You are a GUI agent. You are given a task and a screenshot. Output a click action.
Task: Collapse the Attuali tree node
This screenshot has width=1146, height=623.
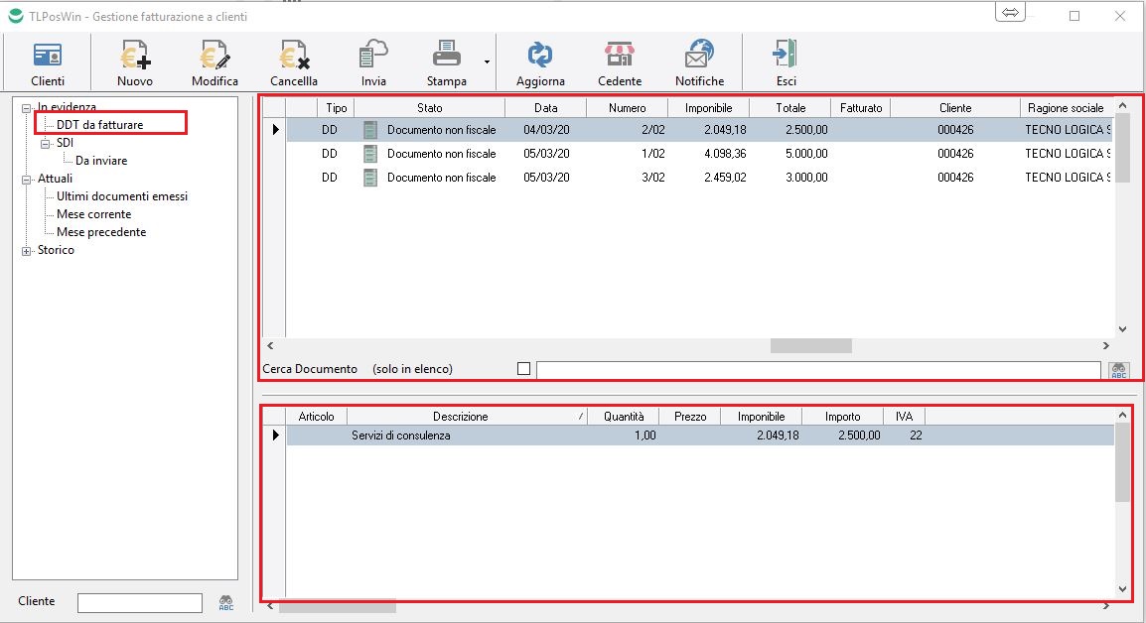(27, 180)
